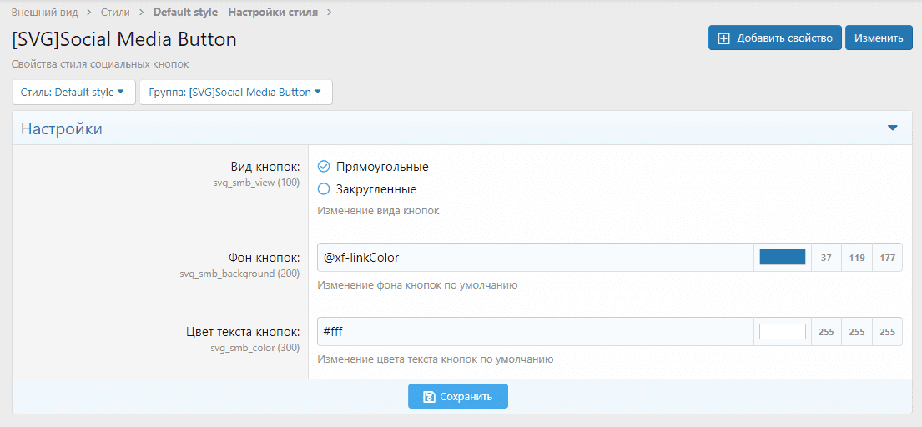Collapse the Настройки section arrow

tap(892, 128)
